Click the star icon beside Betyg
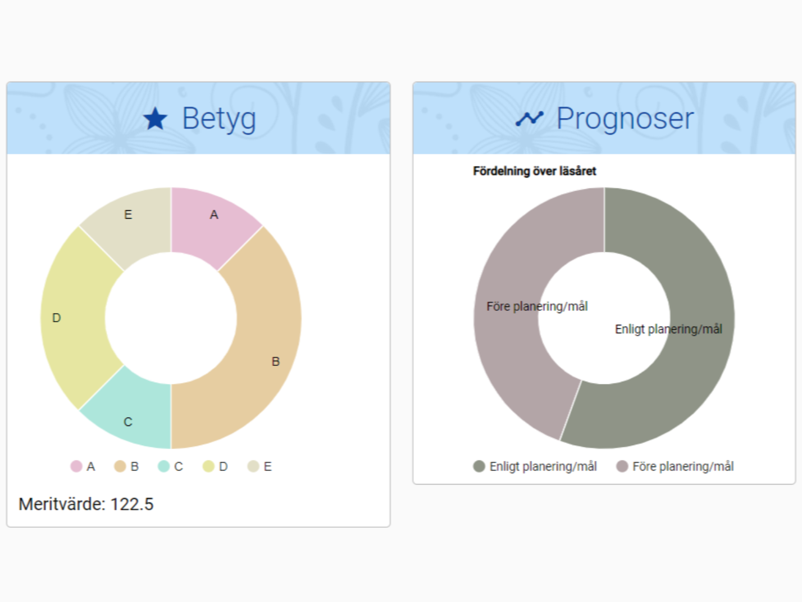The width and height of the screenshot is (802, 602). tap(155, 119)
